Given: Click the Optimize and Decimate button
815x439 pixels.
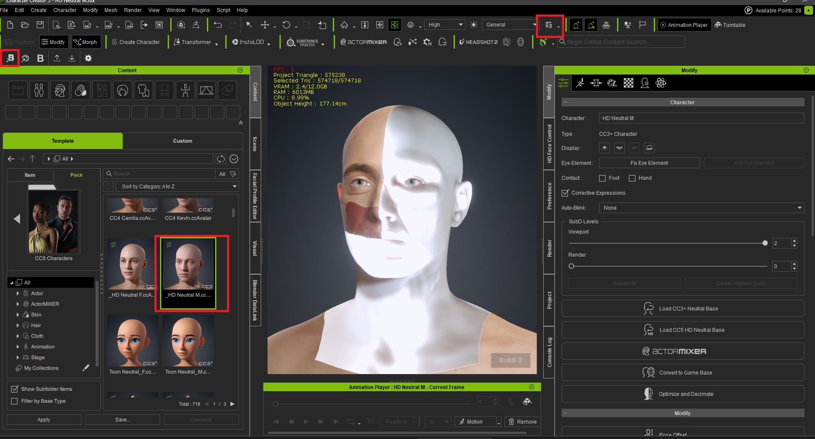Looking at the screenshot, I should (x=683, y=394).
